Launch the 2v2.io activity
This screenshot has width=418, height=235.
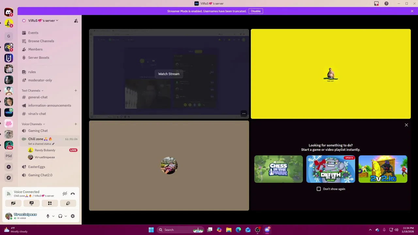click(383, 169)
